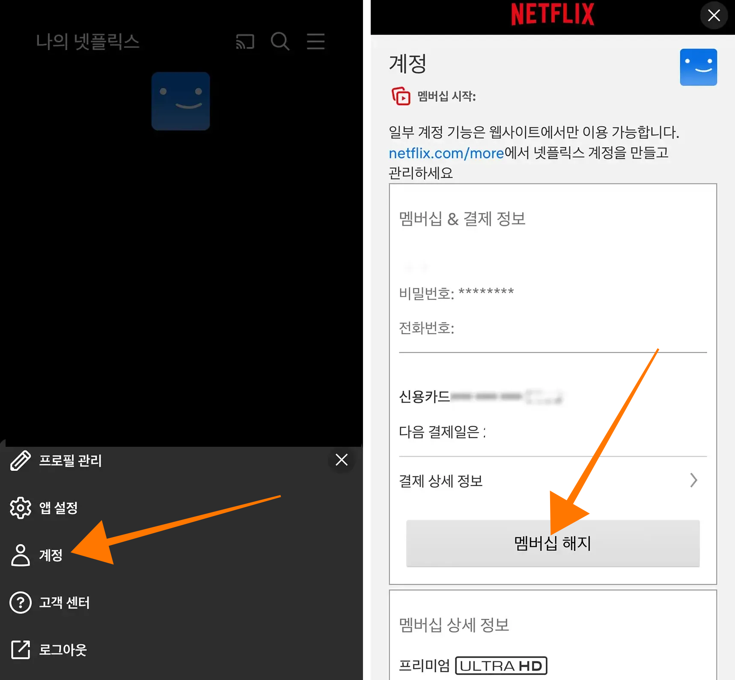Click the NETFLIX logo

coord(553,14)
